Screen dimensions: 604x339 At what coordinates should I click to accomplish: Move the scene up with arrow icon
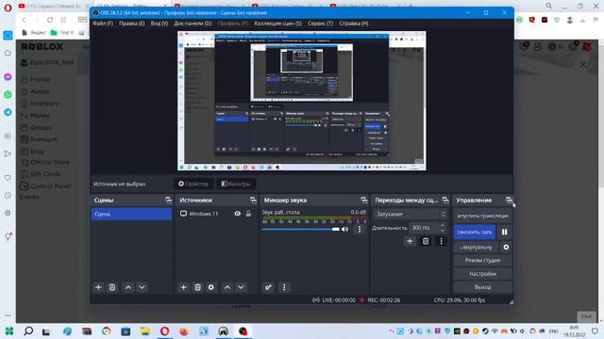[x=128, y=287]
